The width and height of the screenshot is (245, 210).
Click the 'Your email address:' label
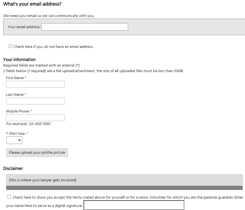[24, 27]
